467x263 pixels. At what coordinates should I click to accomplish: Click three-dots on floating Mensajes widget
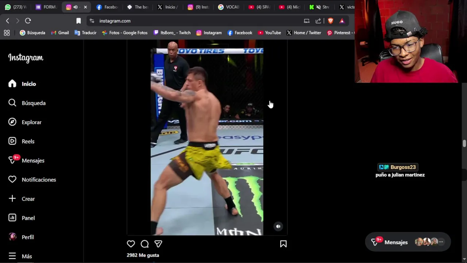[441, 242]
